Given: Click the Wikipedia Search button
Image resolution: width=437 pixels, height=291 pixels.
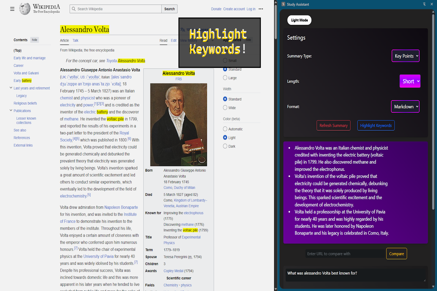Looking at the screenshot, I should (x=169, y=9).
